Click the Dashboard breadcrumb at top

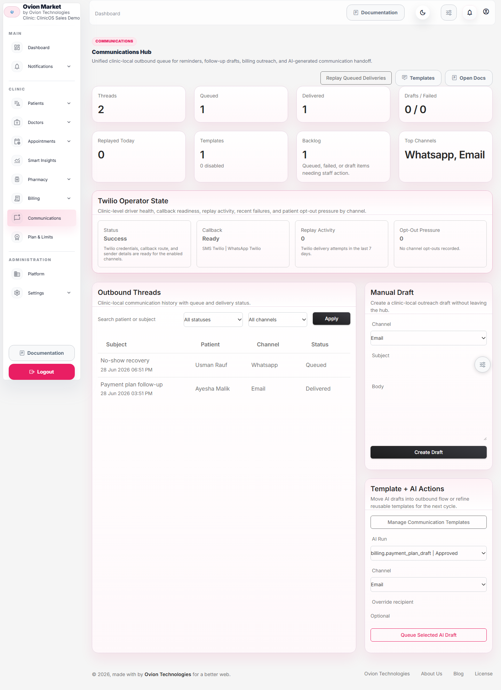pyautogui.click(x=108, y=14)
